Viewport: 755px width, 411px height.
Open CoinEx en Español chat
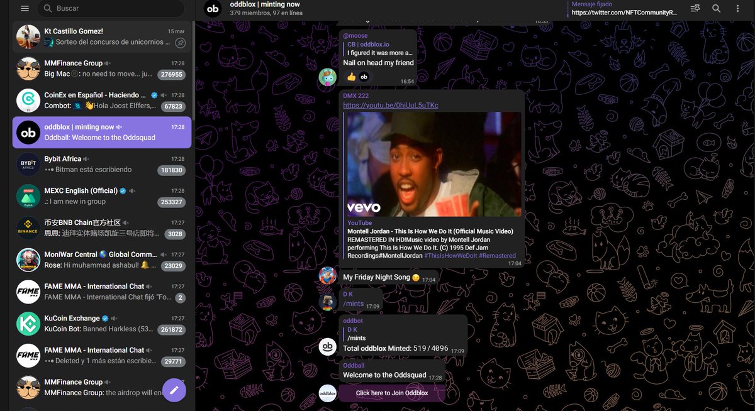101,101
